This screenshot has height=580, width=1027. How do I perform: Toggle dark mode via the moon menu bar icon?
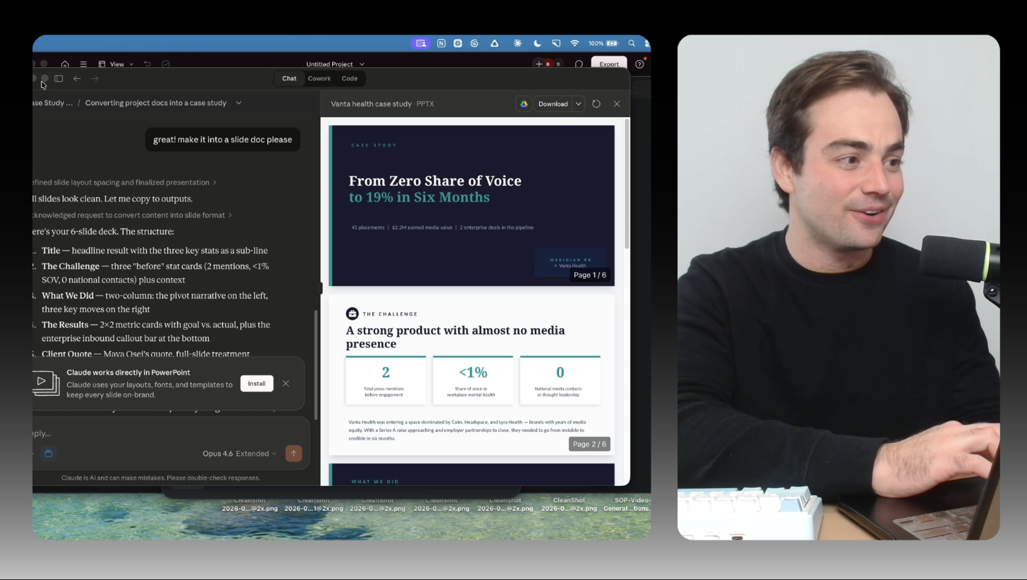537,43
